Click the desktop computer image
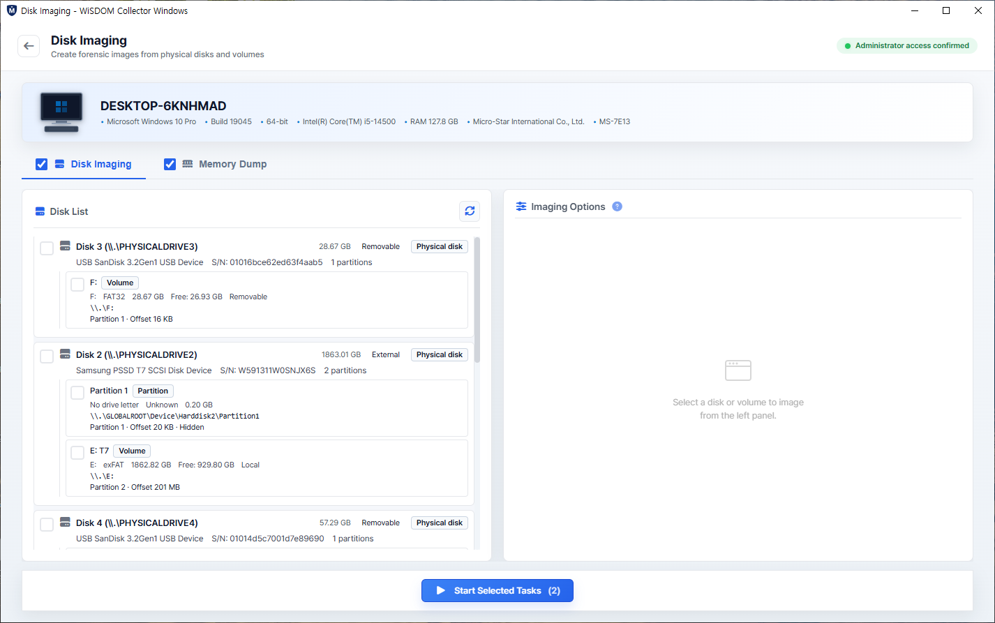This screenshot has width=995, height=623. (x=61, y=112)
